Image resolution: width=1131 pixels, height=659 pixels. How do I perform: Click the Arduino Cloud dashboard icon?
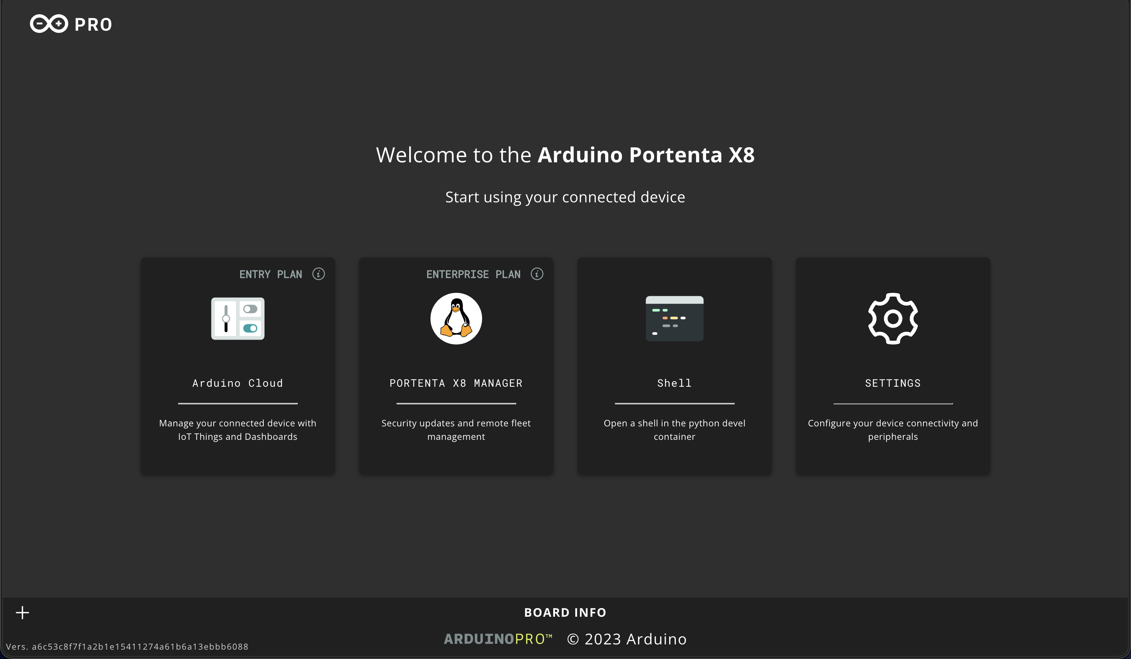[x=238, y=318]
